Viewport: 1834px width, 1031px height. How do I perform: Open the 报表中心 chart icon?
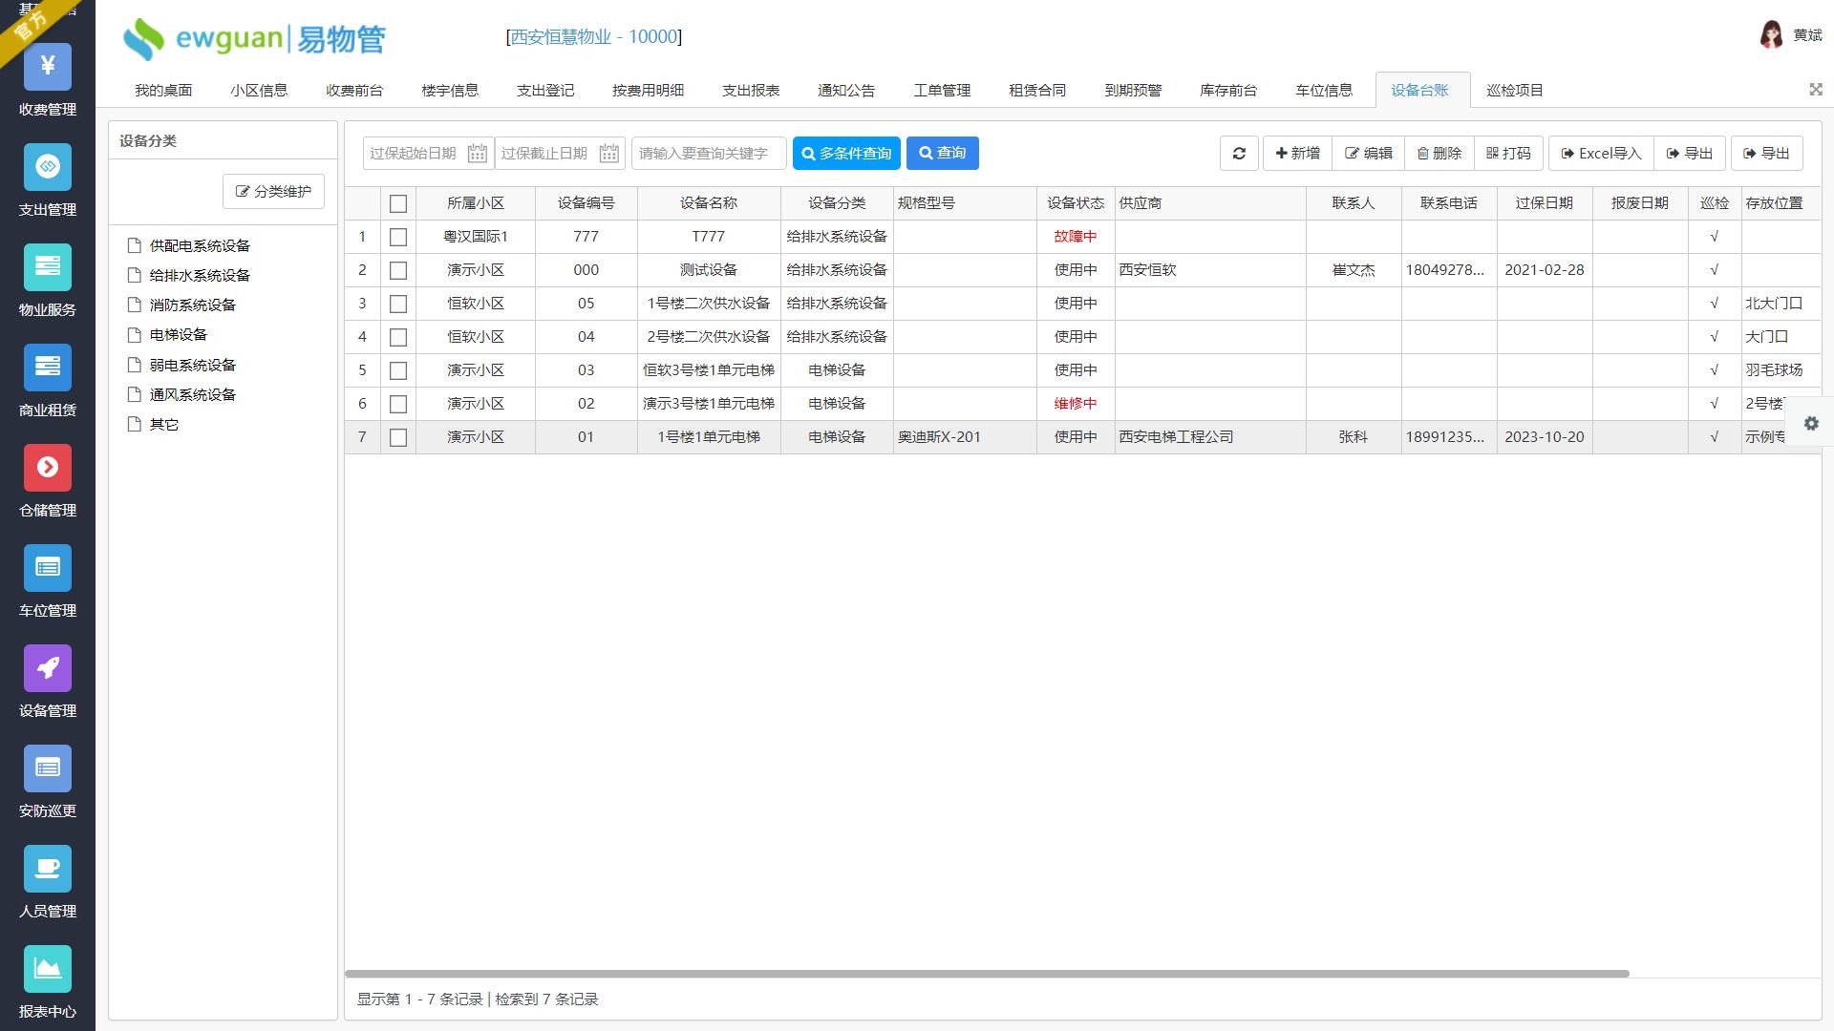[x=48, y=969]
